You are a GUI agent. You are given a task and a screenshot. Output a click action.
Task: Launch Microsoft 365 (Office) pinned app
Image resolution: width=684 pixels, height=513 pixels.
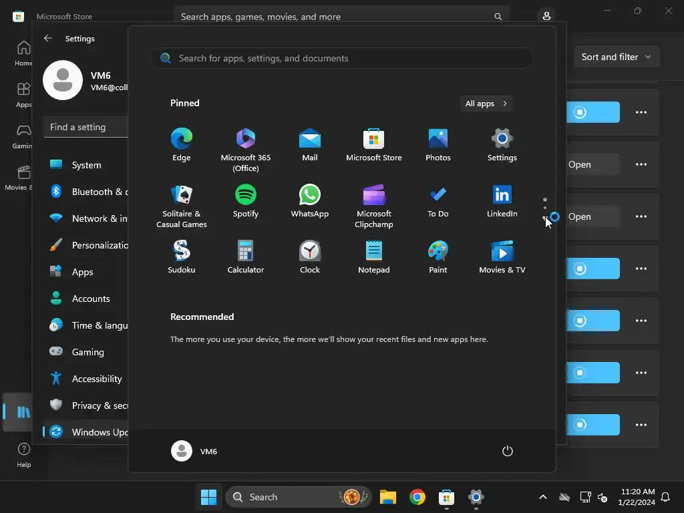pos(246,150)
